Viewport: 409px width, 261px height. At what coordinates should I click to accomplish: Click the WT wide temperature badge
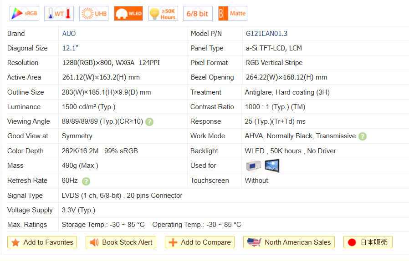(x=59, y=14)
